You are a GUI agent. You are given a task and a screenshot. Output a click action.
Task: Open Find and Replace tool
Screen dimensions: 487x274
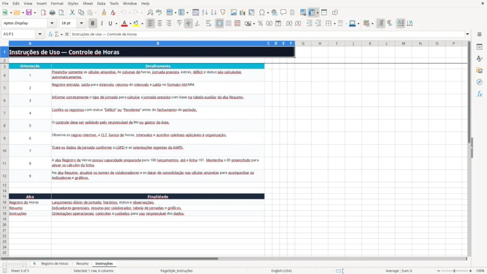(150, 12)
